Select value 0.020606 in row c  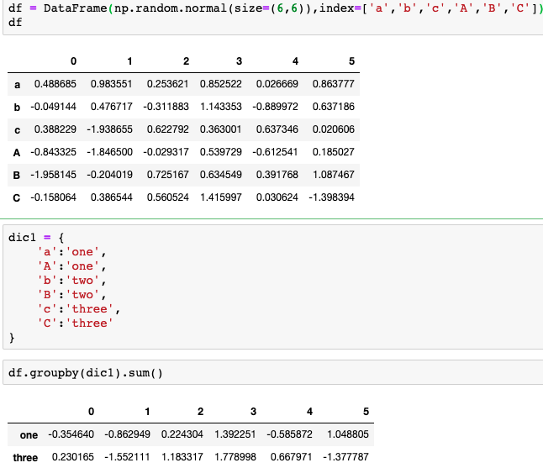click(x=334, y=129)
